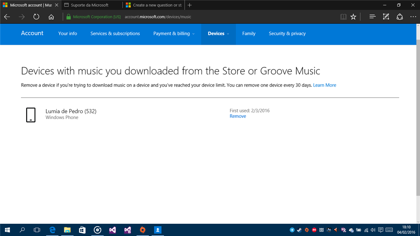Make a Web Note with the pen icon
This screenshot has width=420, height=236.
(x=386, y=17)
